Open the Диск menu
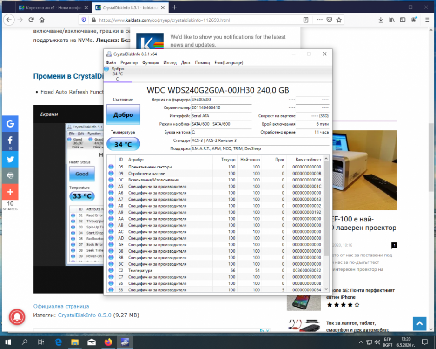The width and height of the screenshot is (436, 349). click(x=185, y=63)
